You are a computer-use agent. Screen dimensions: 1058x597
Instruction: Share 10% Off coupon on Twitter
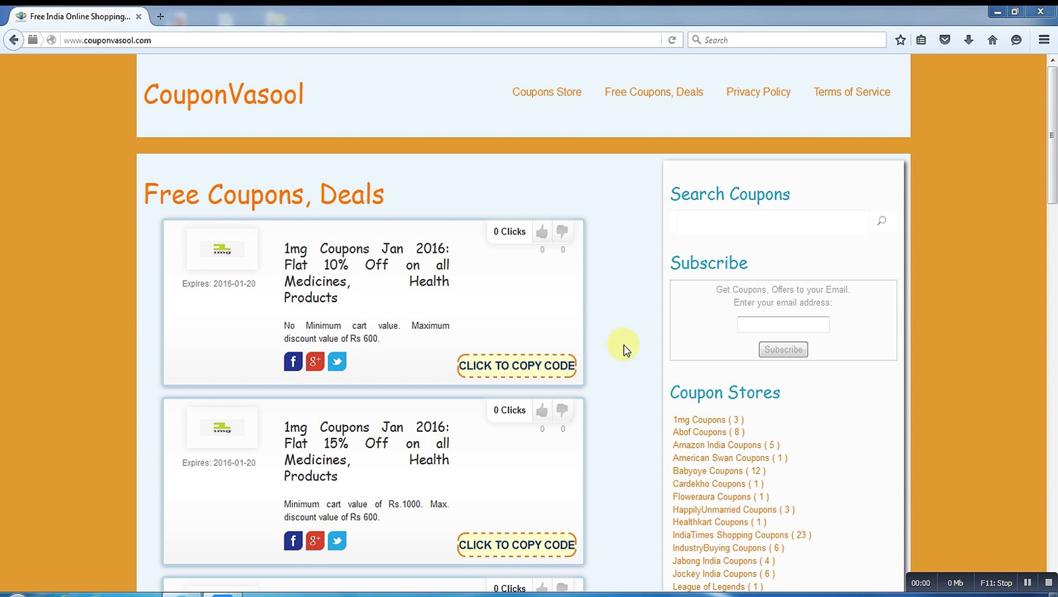pos(337,362)
